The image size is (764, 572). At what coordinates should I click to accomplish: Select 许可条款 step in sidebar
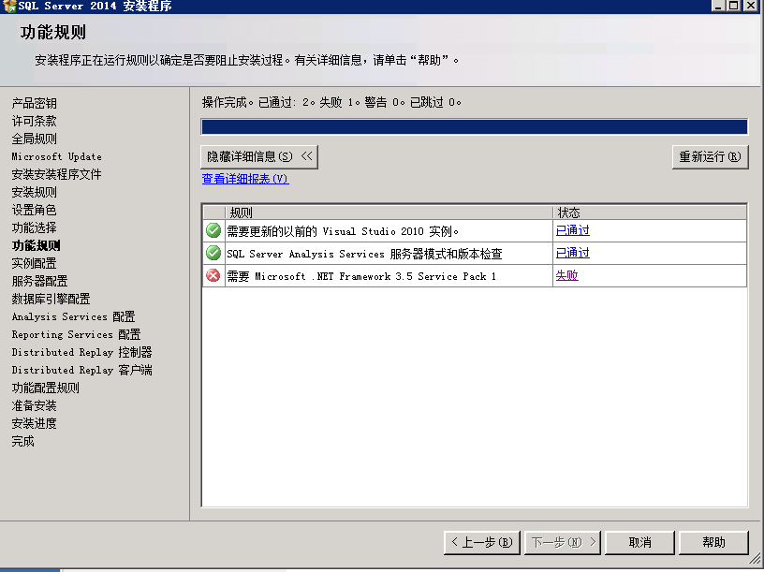pos(34,121)
